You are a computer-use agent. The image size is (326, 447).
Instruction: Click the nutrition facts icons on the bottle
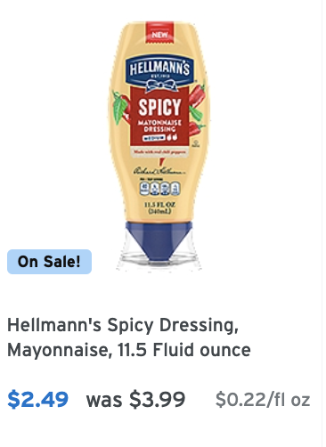(x=159, y=189)
